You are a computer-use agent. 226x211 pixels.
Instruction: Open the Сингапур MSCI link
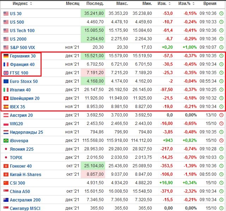click(x=25, y=209)
